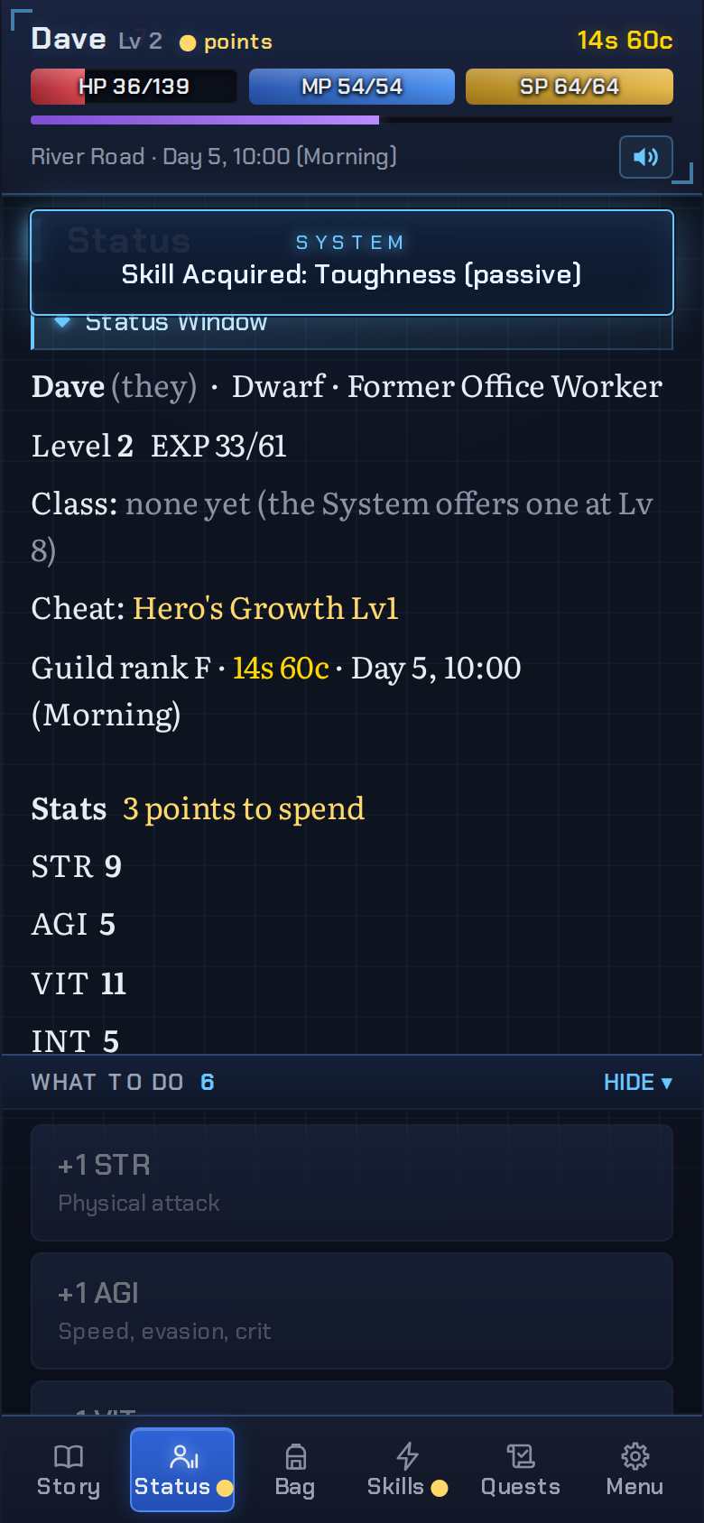Open the Menu gear icon

pyautogui.click(x=635, y=1456)
